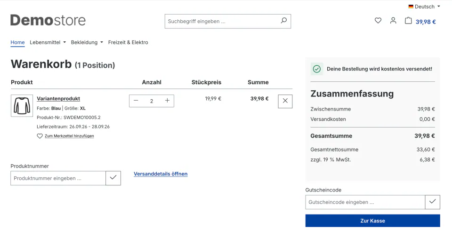Screen dimensions: 452x239
Task: Remove Variantenprodukt with the X button
Action: coord(285,101)
